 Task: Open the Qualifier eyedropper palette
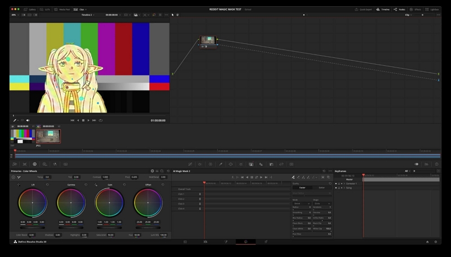click(x=220, y=164)
